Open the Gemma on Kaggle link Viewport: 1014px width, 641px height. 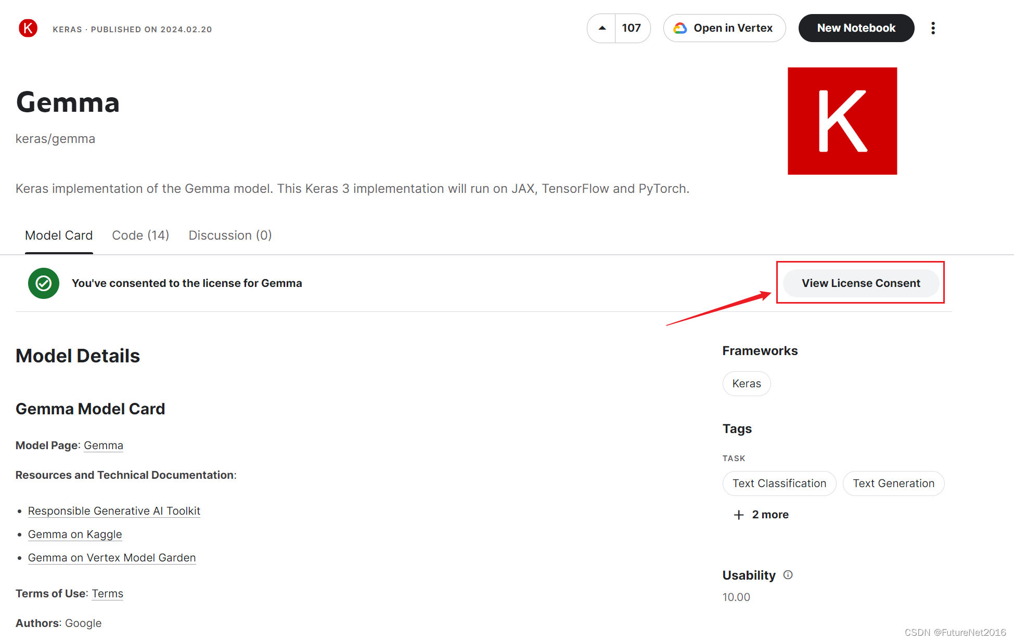tap(75, 534)
